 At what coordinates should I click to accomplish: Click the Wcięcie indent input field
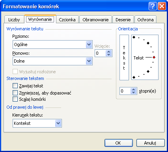(x=101, y=53)
